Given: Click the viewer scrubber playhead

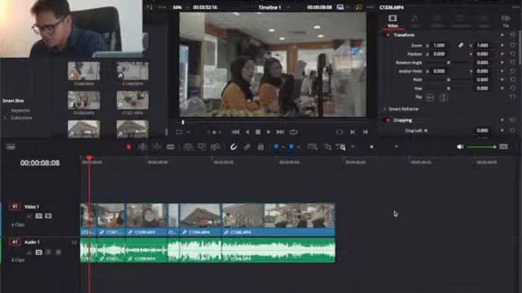Looking at the screenshot, I should click(x=183, y=123).
